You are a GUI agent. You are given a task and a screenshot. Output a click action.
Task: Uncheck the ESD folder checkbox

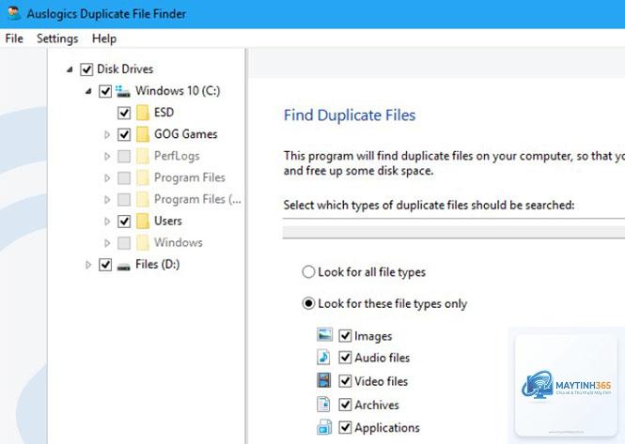click(x=124, y=113)
